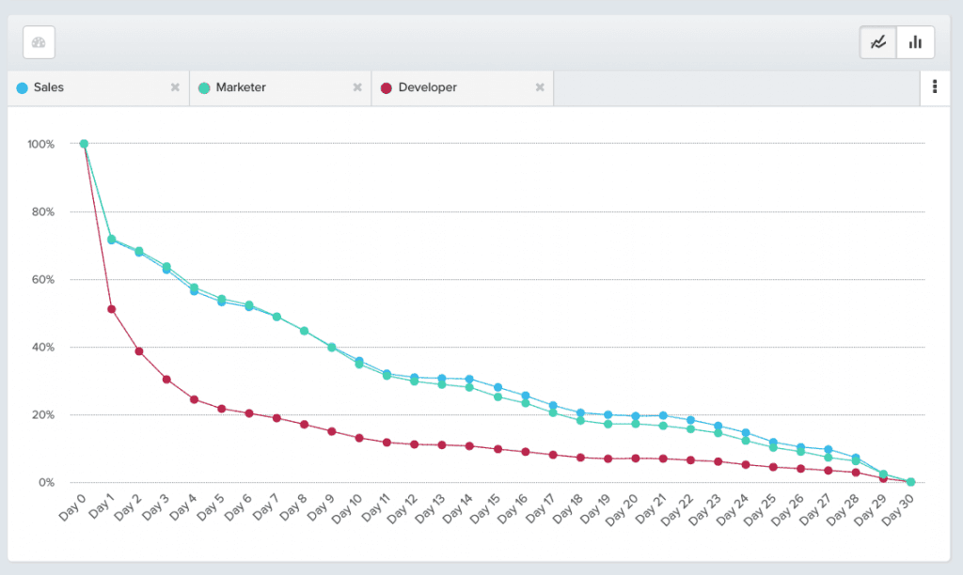Screen dimensions: 963x575
Task: Click the blue Sales color dot
Action: coord(22,87)
